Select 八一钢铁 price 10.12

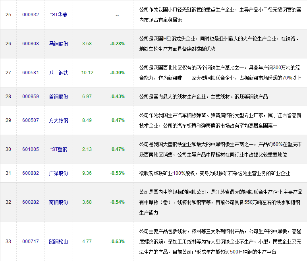pos(87,73)
